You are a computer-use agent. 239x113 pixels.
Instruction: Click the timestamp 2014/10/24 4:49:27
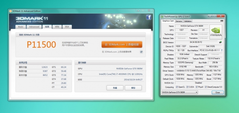click(x=133, y=80)
